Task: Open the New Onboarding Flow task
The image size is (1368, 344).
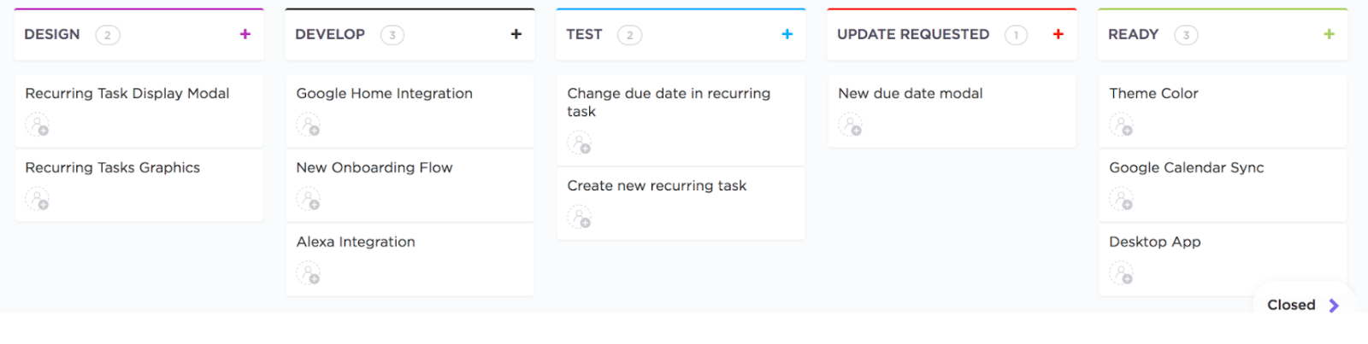Action: (x=374, y=168)
